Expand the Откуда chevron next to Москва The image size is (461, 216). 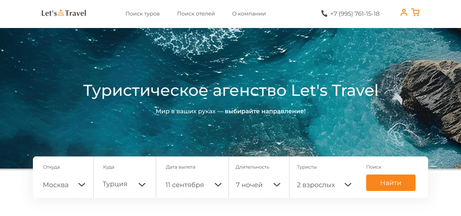pos(82,185)
